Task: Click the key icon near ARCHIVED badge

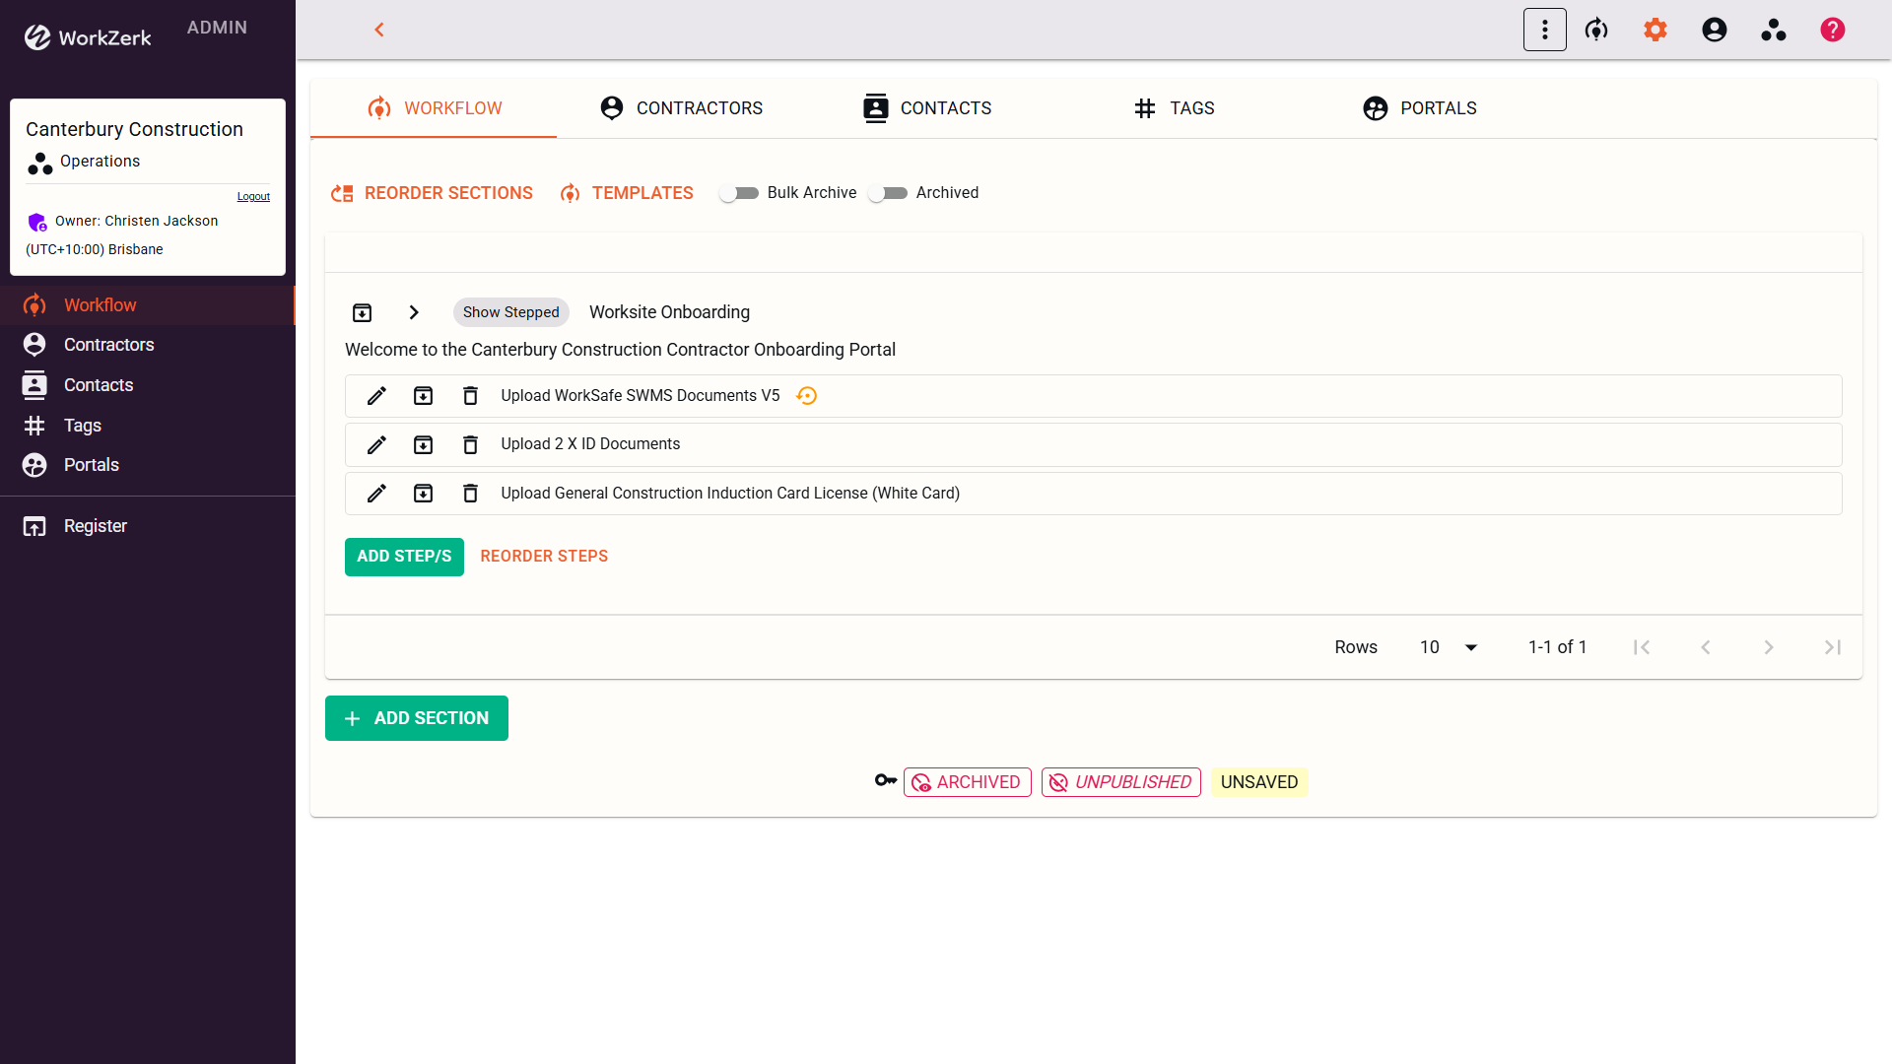Action: point(885,781)
